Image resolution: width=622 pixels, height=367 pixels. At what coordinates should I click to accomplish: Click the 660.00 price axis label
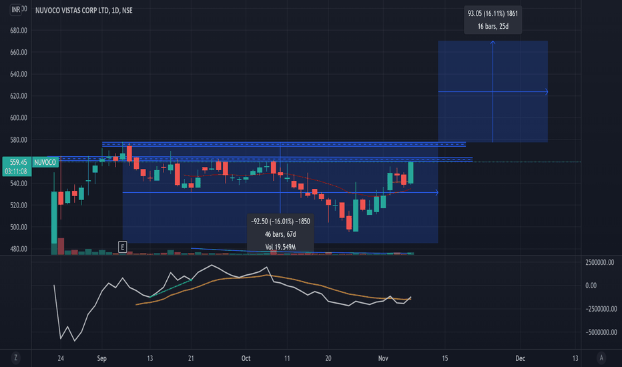pos(19,52)
